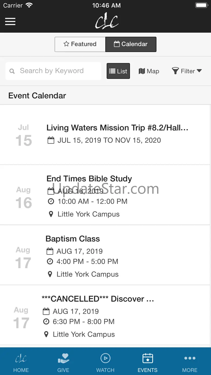Image resolution: width=211 pixels, height=375 pixels.
Task: Open Living Waters Mission Trip event
Action: coord(117,128)
